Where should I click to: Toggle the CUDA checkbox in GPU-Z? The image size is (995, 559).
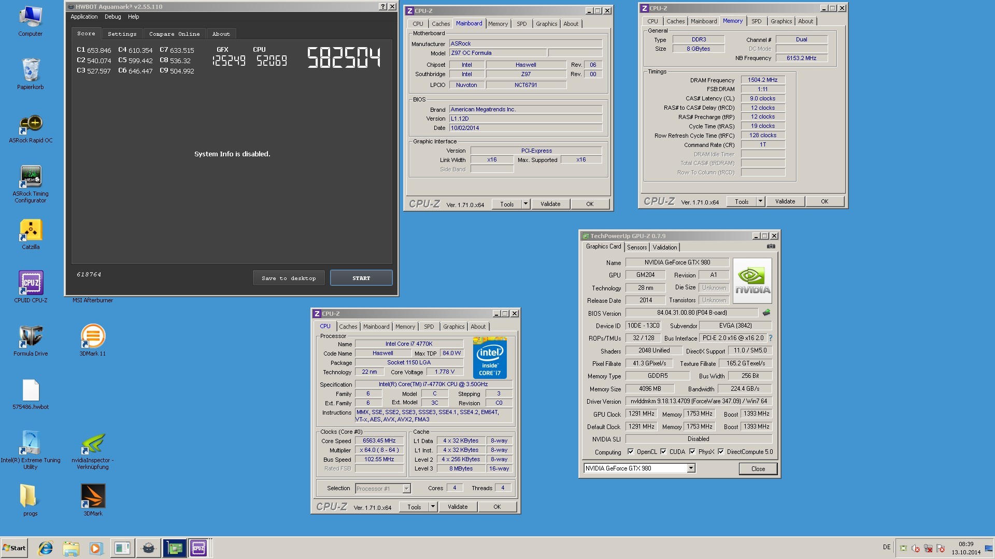(663, 452)
